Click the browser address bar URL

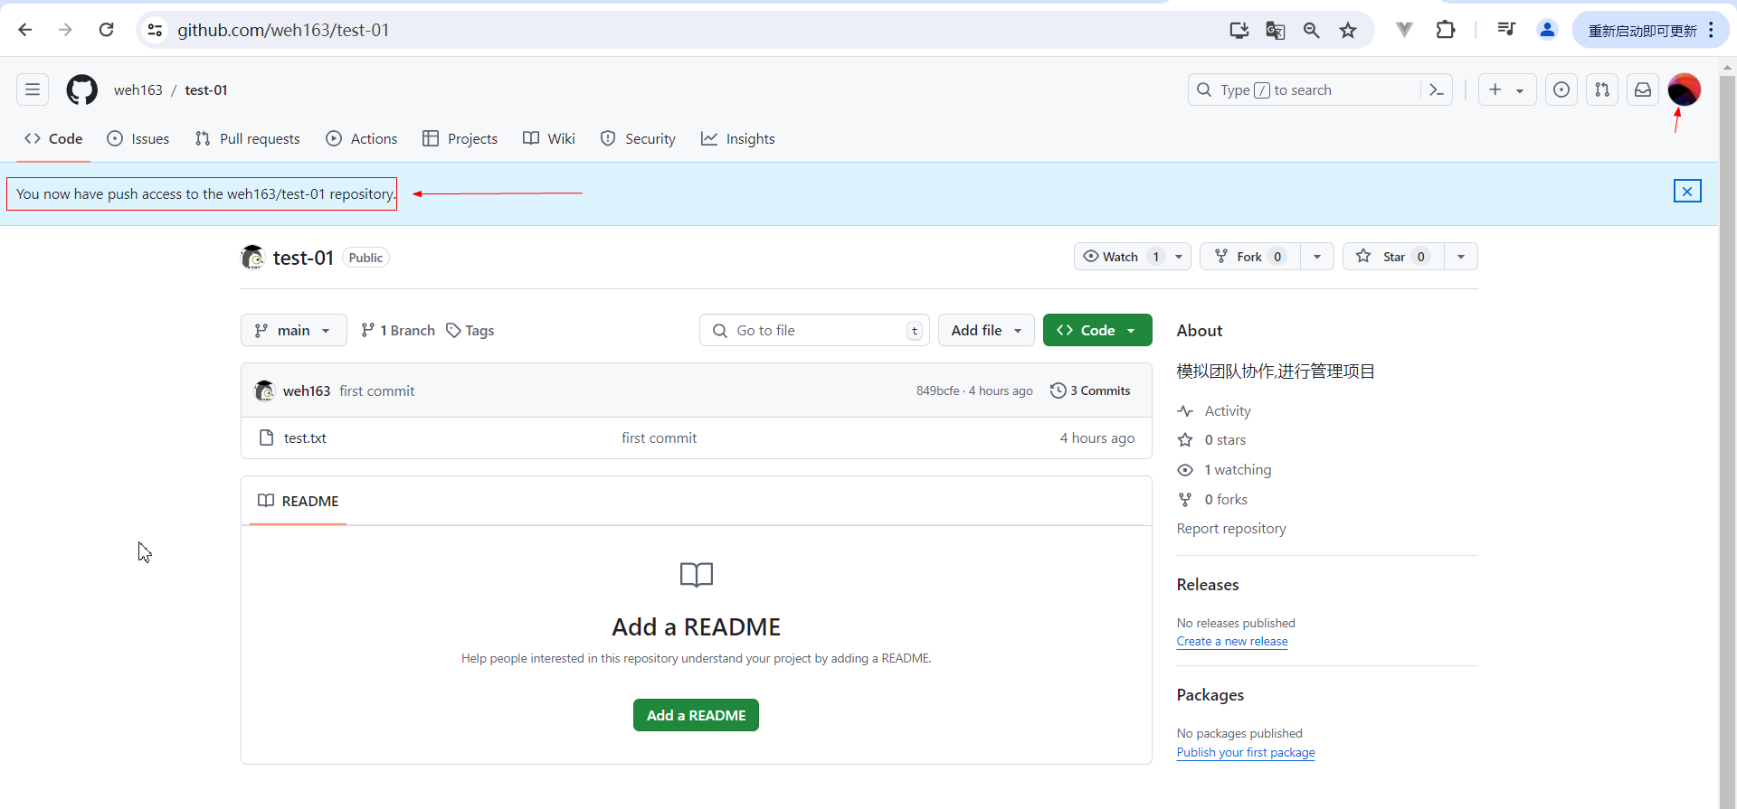coord(283,30)
